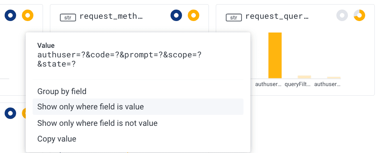Click the blue circle icon in top-left card
Screen dimensions: 379x153
[10, 16]
